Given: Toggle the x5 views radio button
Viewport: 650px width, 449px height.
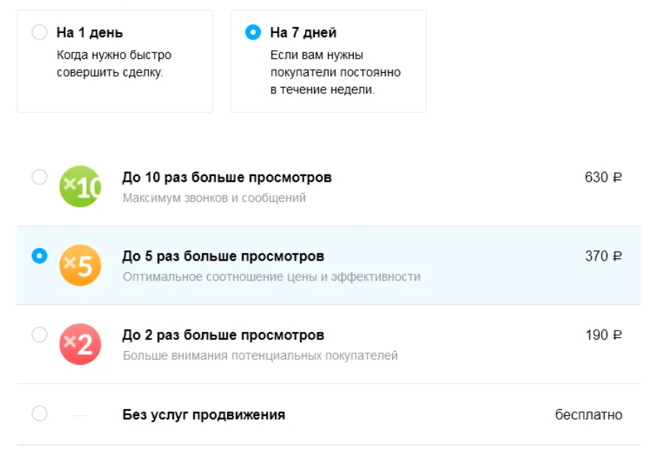Looking at the screenshot, I should (40, 256).
